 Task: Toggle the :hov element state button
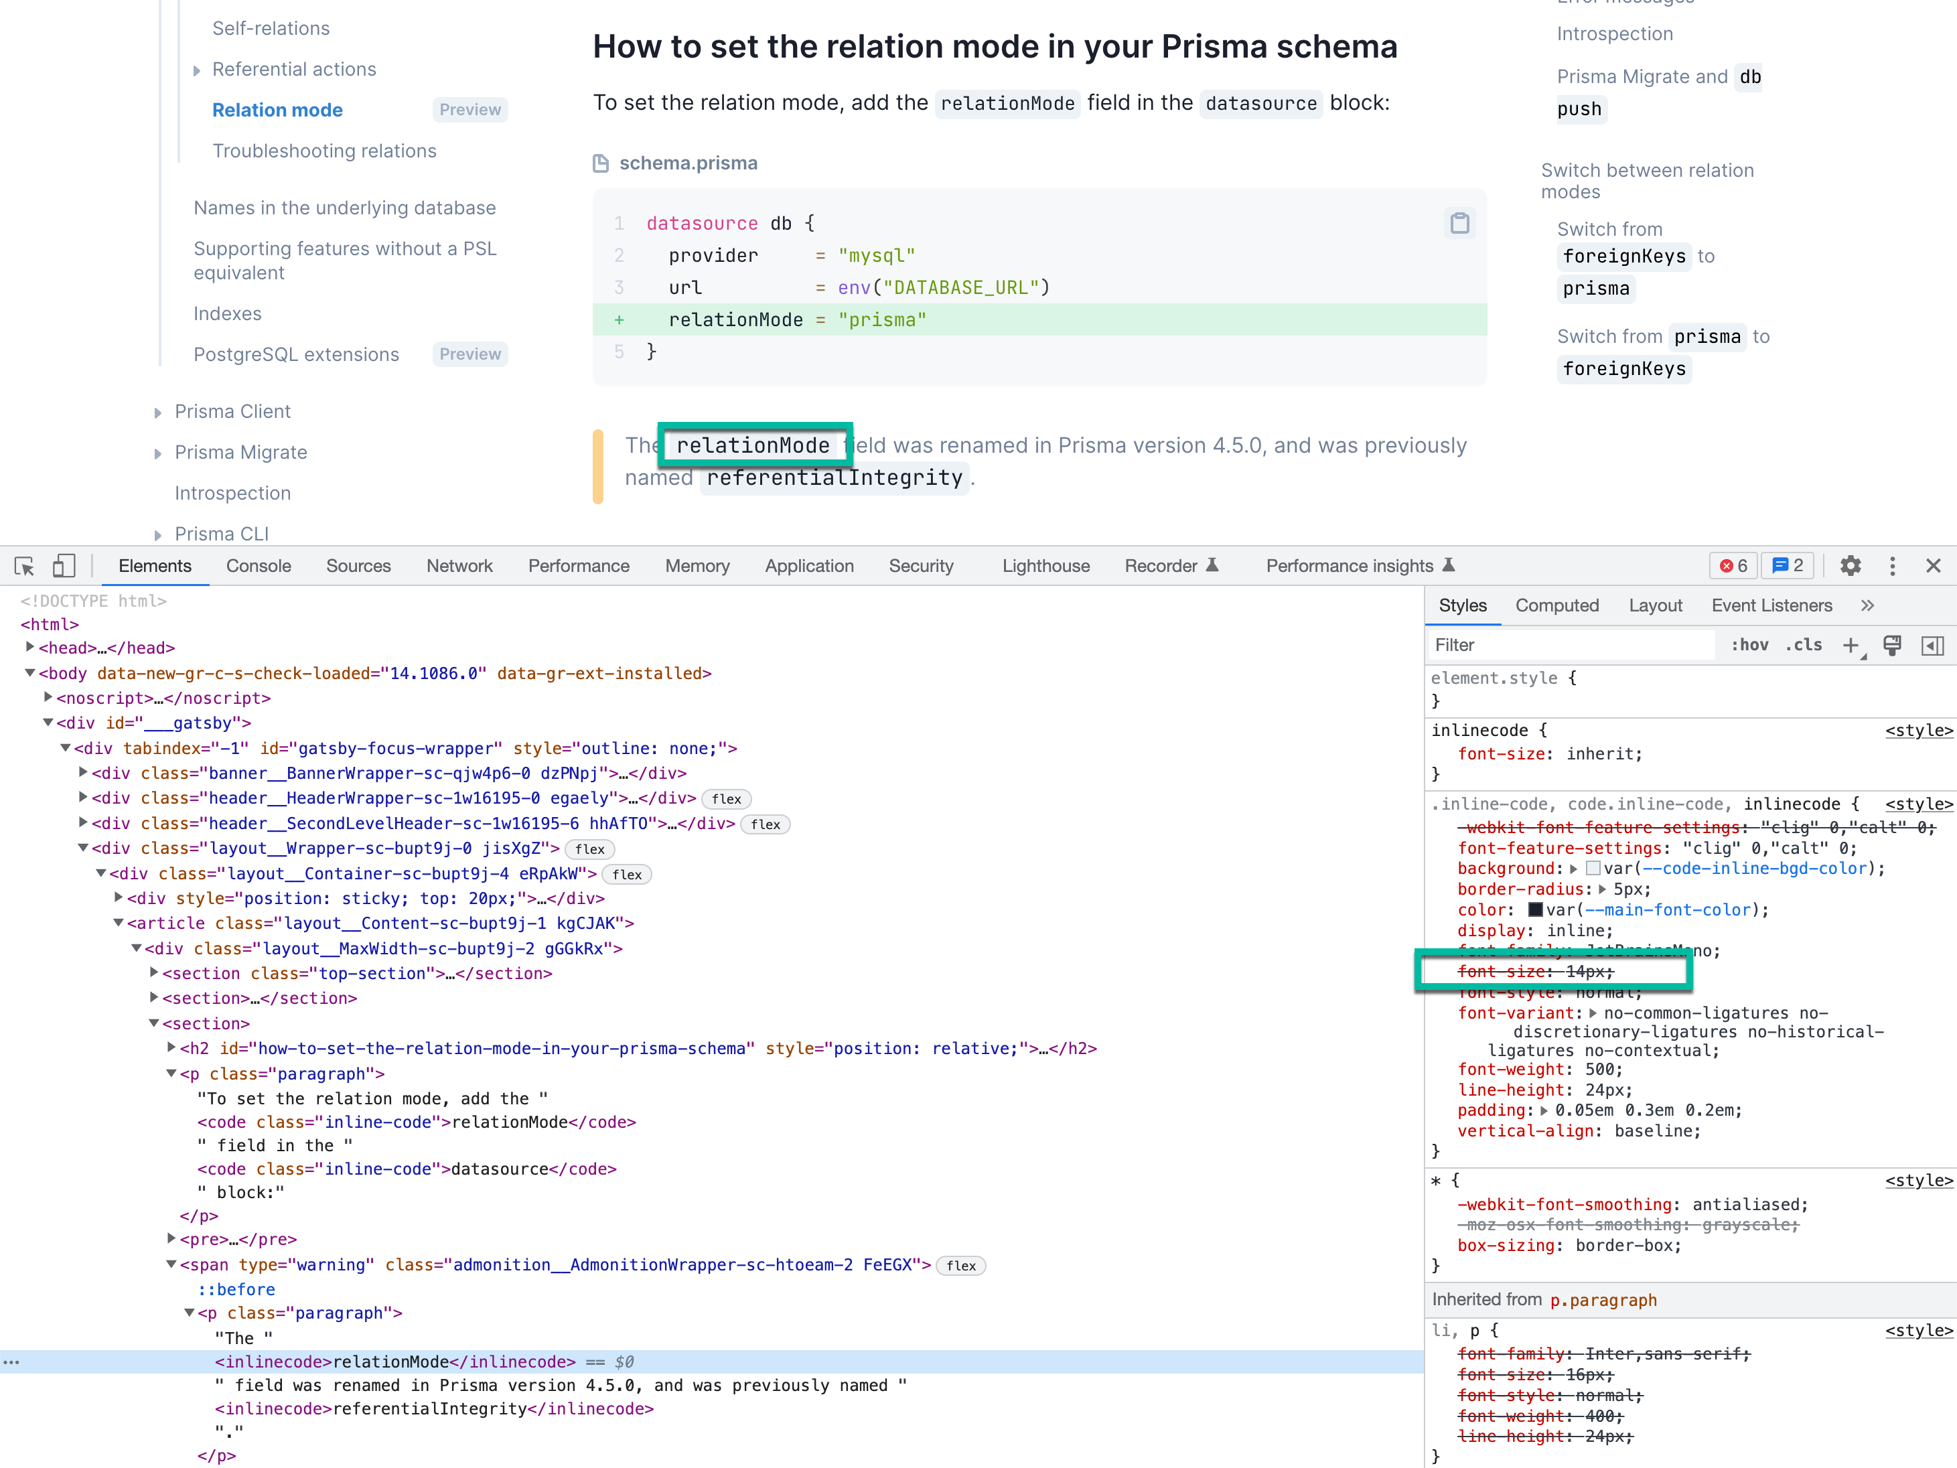1749,645
